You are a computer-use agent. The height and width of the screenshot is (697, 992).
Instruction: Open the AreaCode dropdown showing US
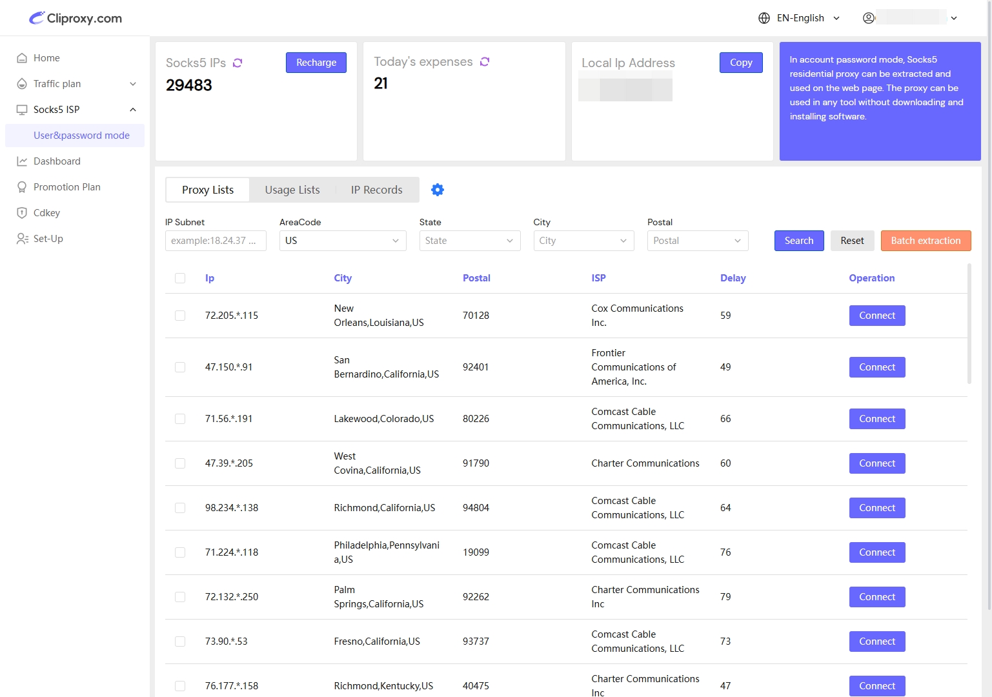pos(342,241)
